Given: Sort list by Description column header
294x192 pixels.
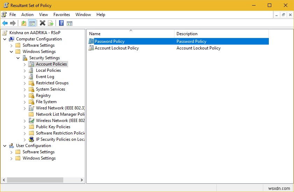Looking at the screenshot, I should point(221,34).
